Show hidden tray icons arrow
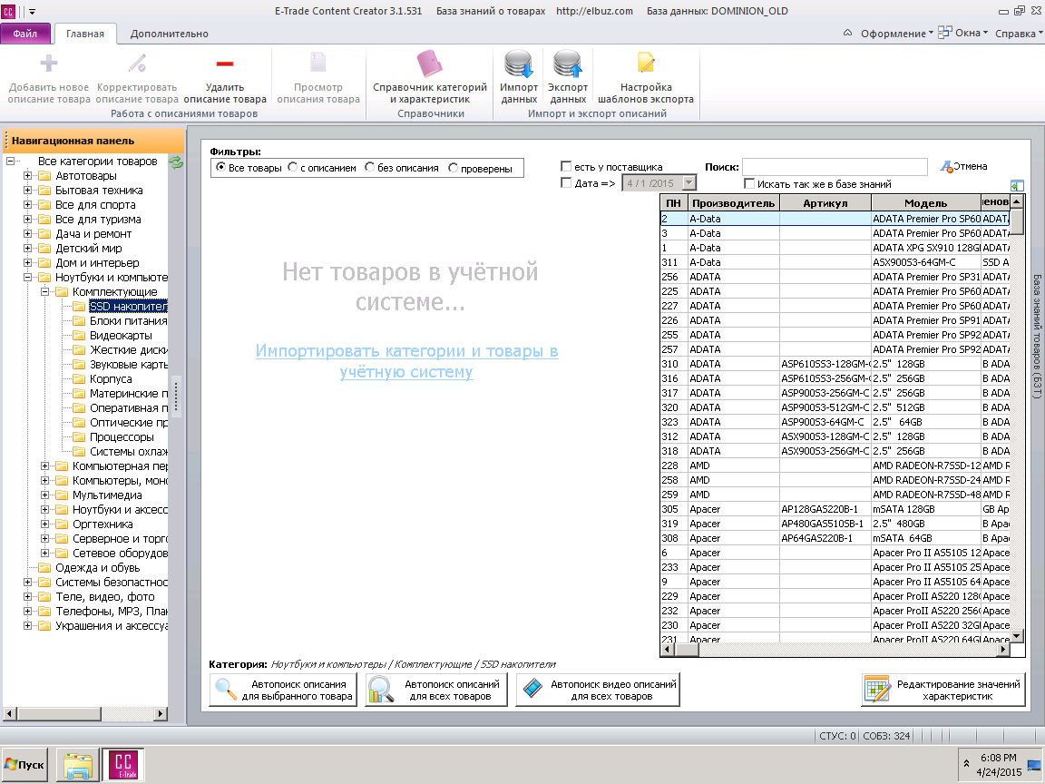This screenshot has height=784, width=1045. 966,764
